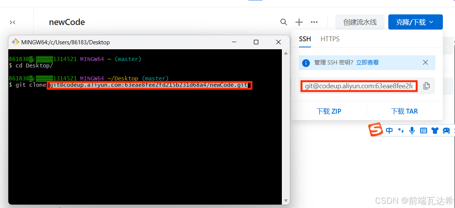Screen dimensions: 455x208
Task: Click the Git Bash window title icon
Action: [x=16, y=42]
